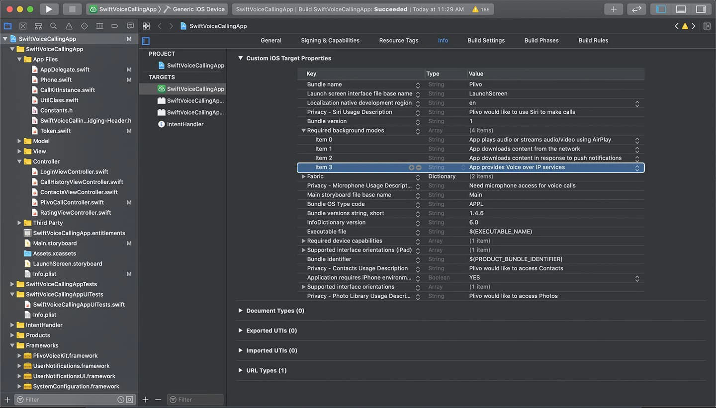
Task: Select the IntentHandler target
Action: point(185,124)
